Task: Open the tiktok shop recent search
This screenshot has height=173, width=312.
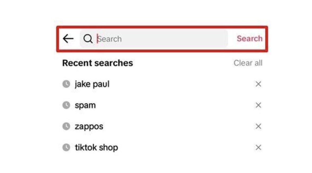Action: tap(96, 147)
